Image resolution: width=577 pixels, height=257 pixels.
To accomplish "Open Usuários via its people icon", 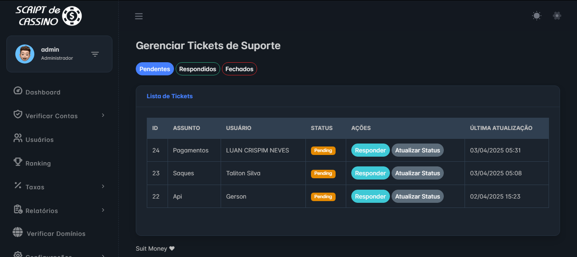I will (18, 138).
